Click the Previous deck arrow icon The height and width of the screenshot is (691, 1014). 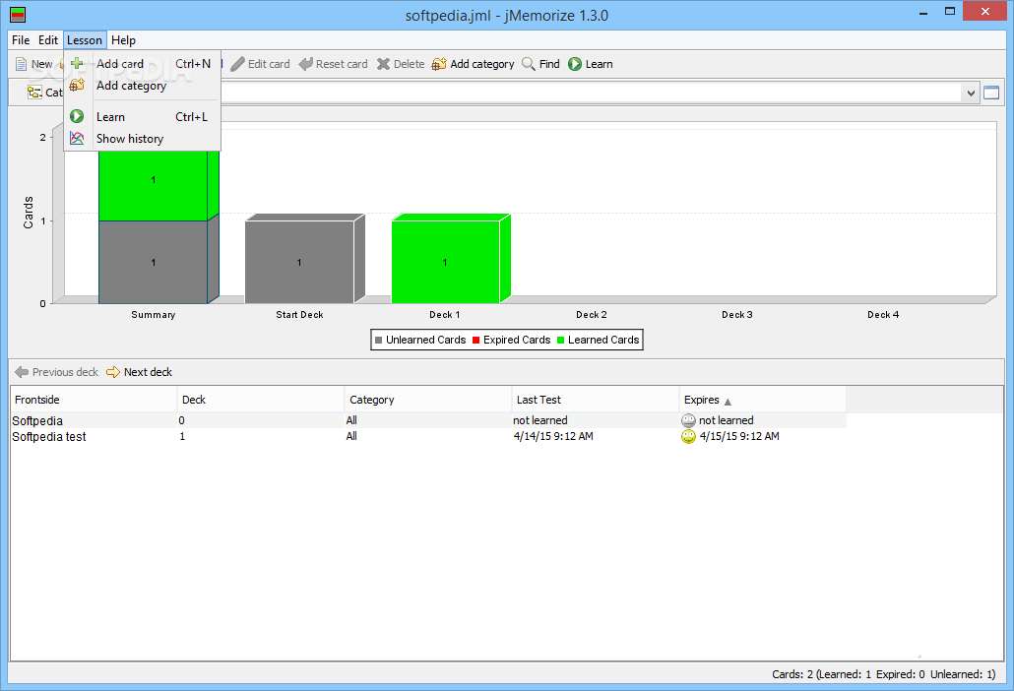click(22, 372)
